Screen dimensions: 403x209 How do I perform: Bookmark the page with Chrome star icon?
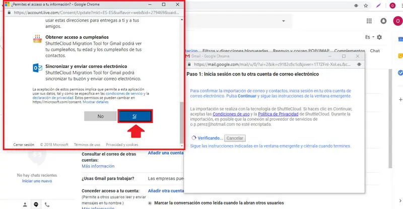point(366,6)
